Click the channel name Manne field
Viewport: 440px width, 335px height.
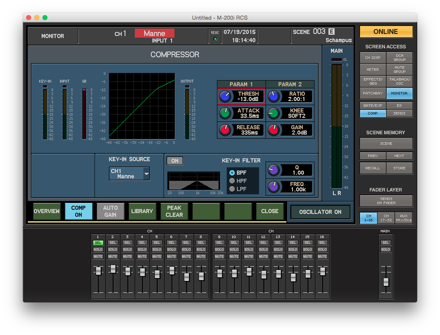pos(154,33)
